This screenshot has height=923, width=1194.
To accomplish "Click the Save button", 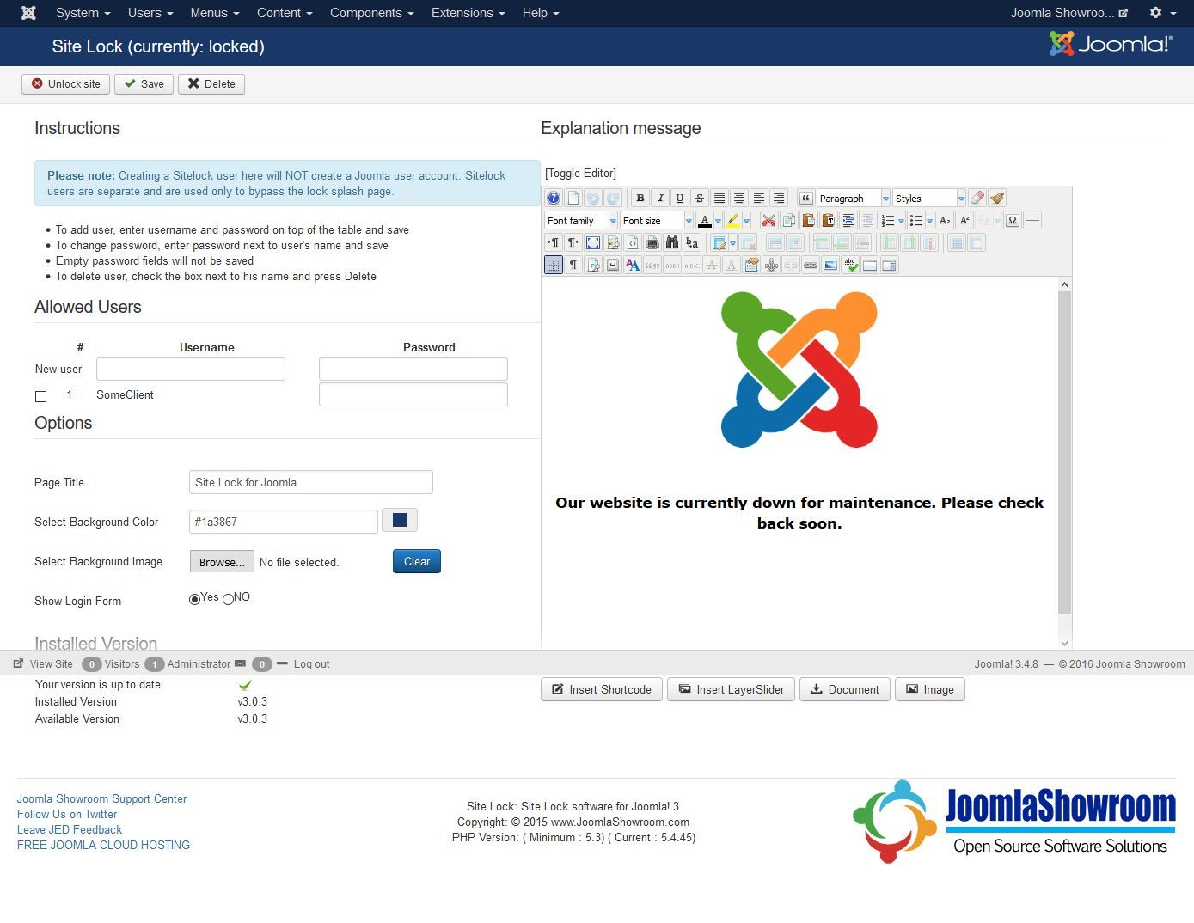I will 144,83.
